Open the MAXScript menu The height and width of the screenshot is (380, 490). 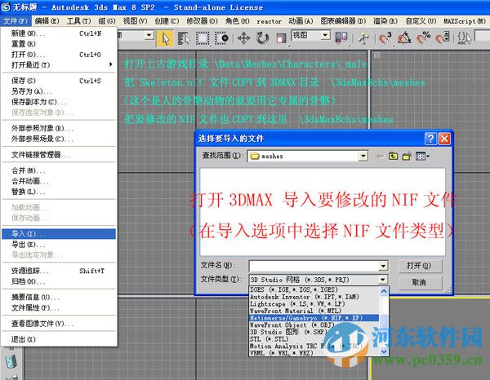465,21
